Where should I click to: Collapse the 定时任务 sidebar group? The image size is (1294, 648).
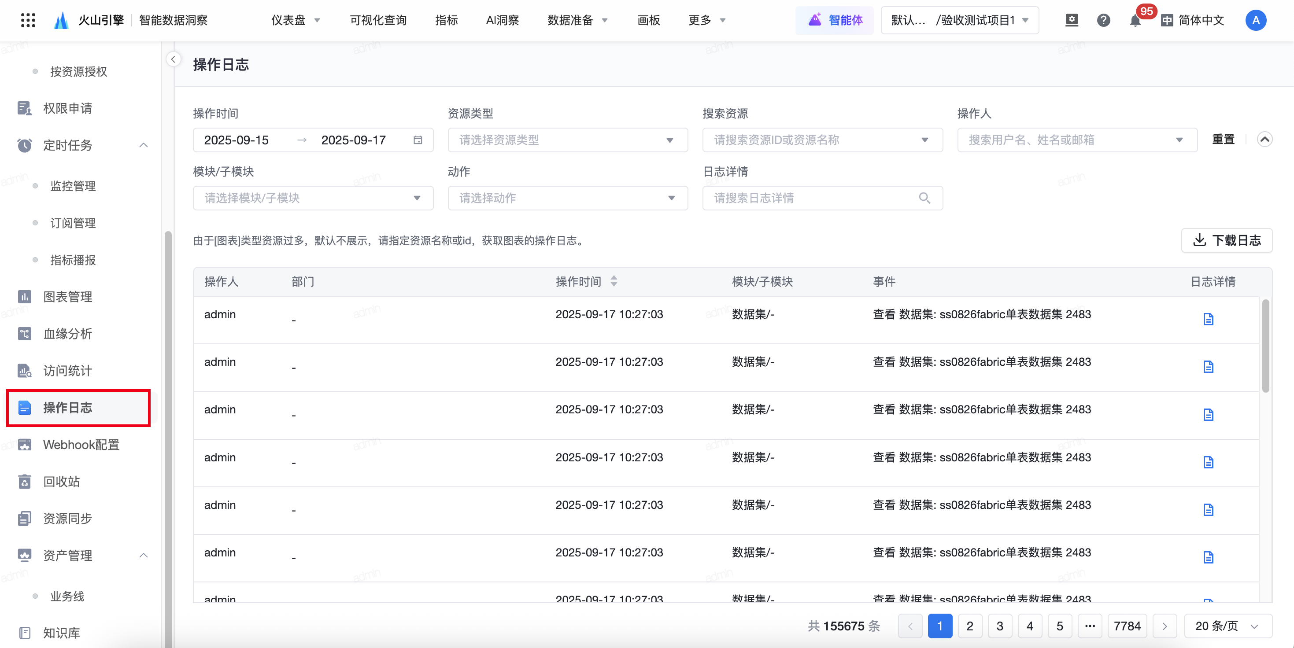click(143, 145)
